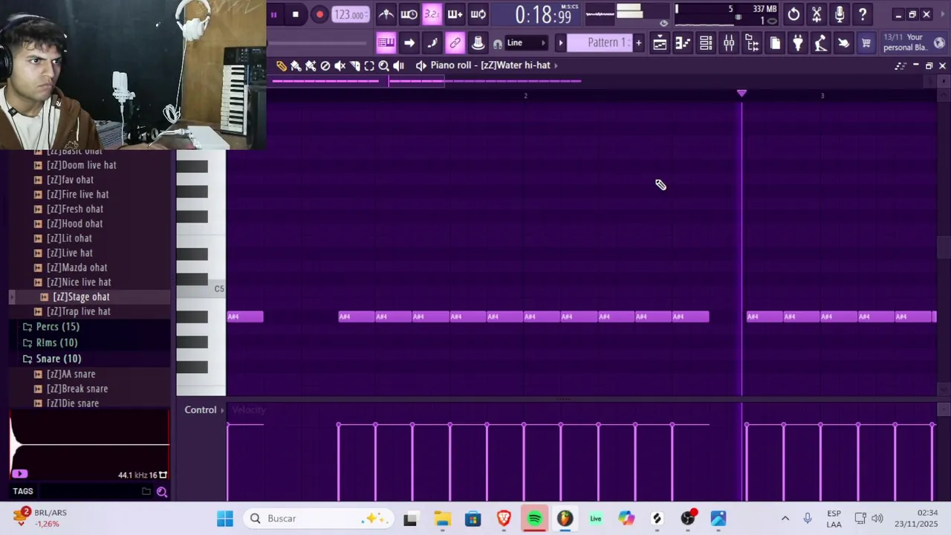This screenshot has height=535, width=951.
Task: Stop playback with the stop button
Action: coord(295,14)
